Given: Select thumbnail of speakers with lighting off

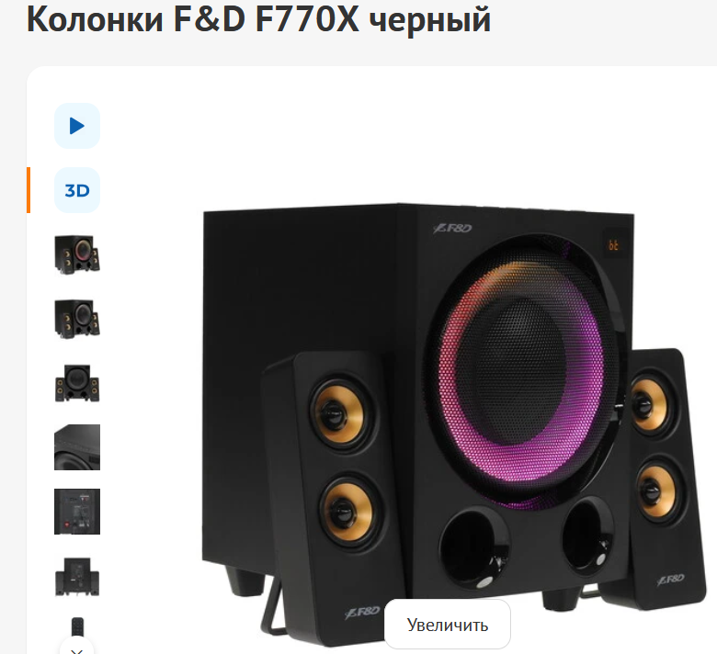Looking at the screenshot, I should click(77, 319).
